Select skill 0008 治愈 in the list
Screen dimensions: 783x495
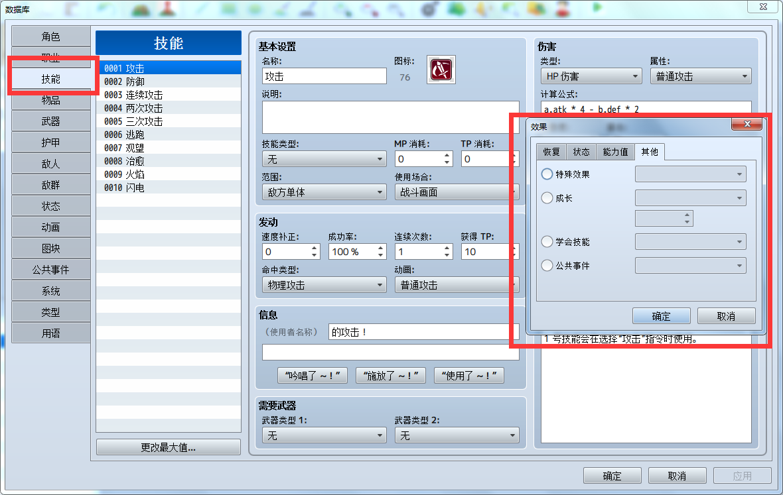(x=169, y=161)
